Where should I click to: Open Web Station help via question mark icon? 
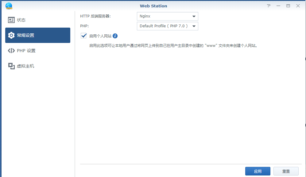[269, 6]
